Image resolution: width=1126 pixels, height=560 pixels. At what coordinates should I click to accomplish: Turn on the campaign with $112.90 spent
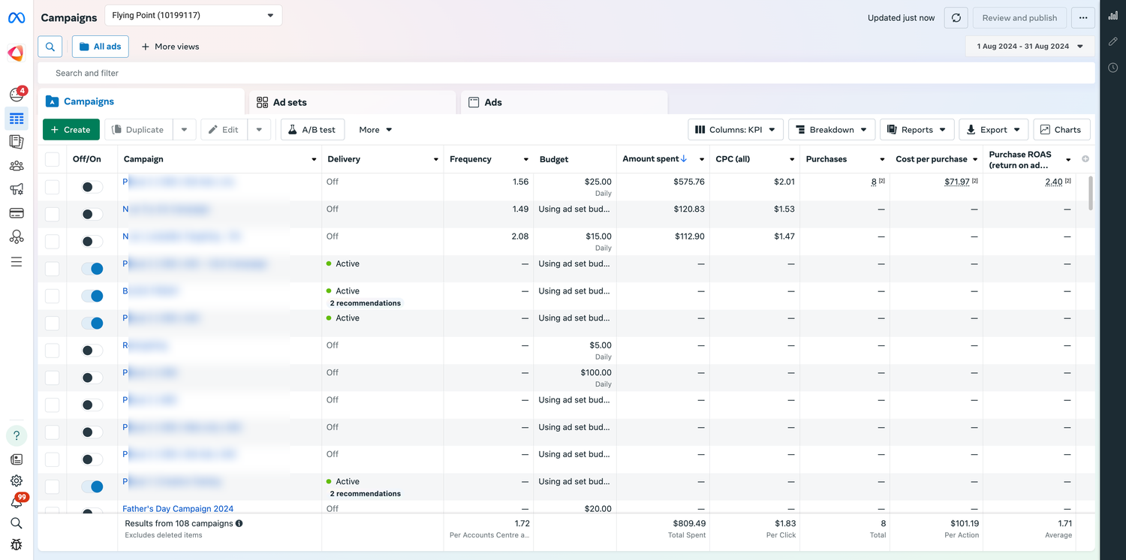92,242
